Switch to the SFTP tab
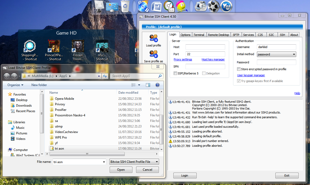 pos(236,35)
